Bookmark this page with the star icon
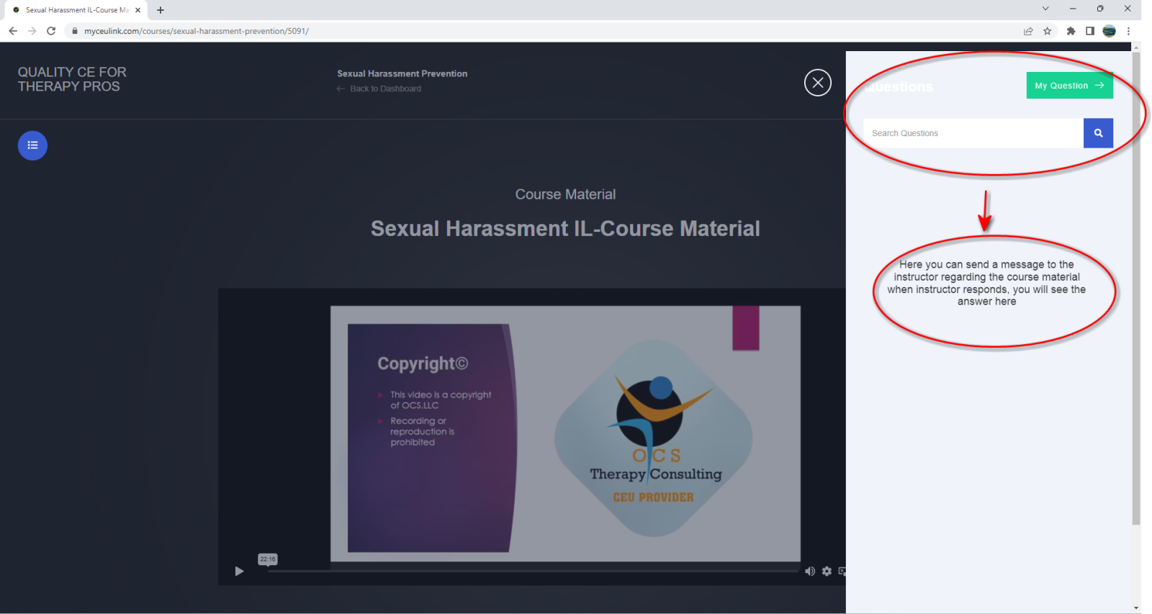The height and width of the screenshot is (614, 1152). coord(1047,31)
